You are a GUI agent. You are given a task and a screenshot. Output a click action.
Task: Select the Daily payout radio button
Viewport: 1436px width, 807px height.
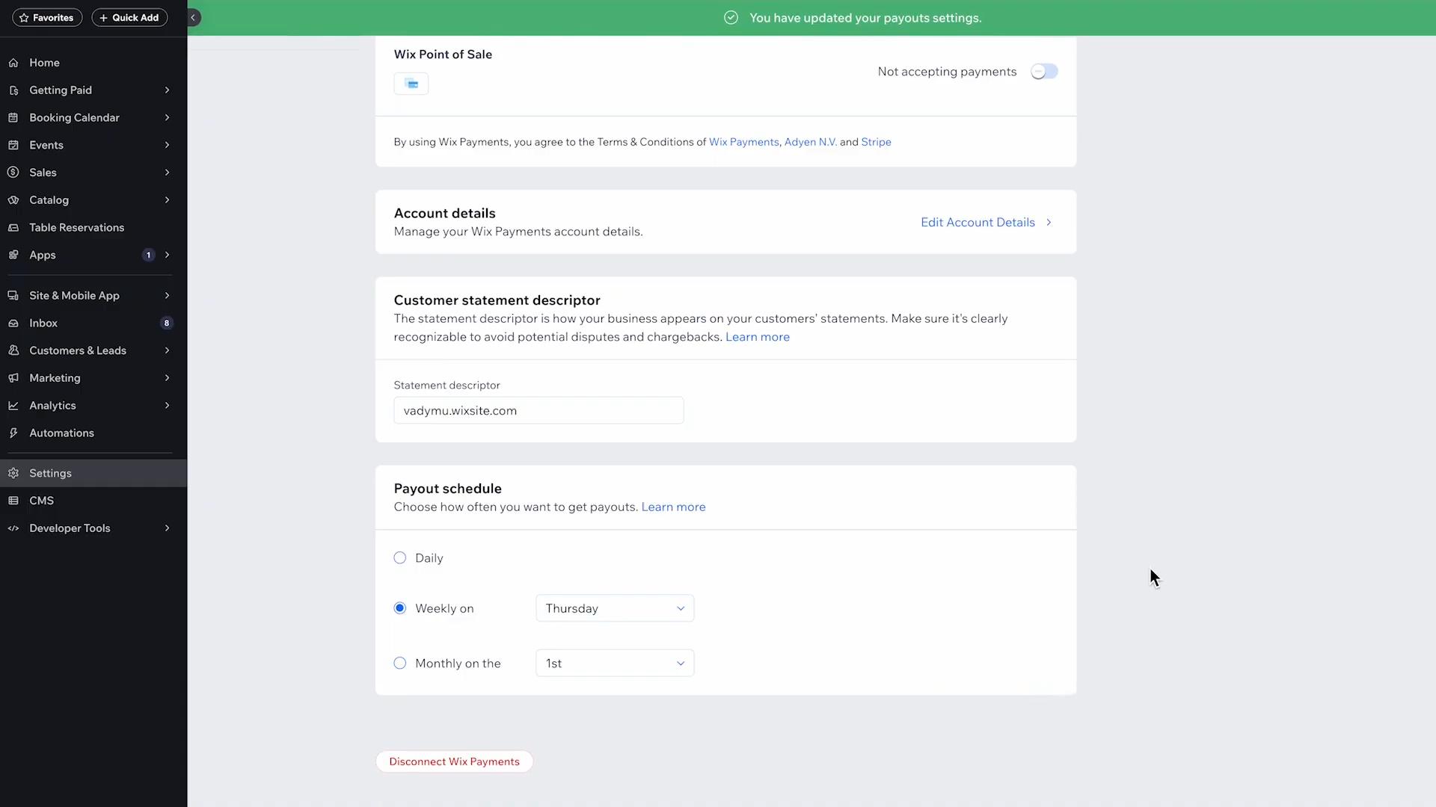coord(400,558)
